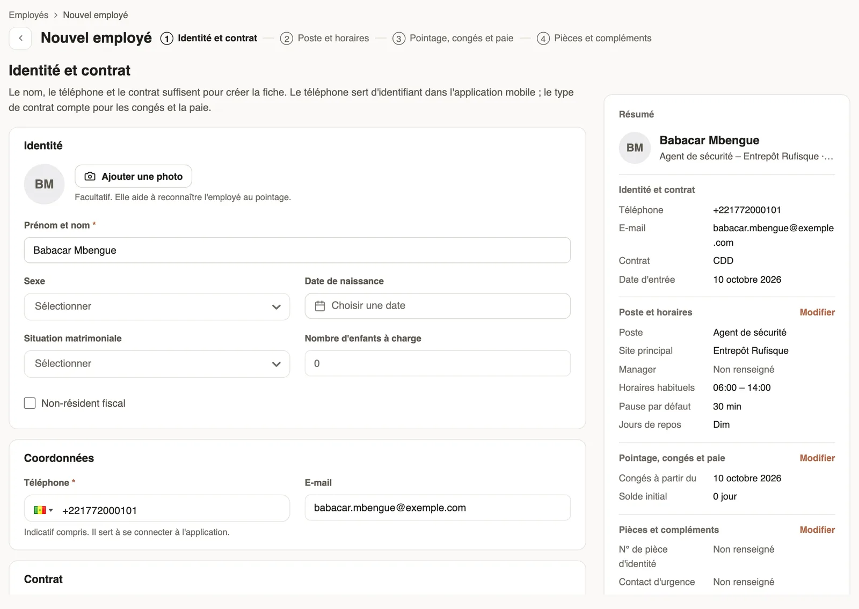Click the Babacar Mbengue name in Résumé
This screenshot has width=859, height=609.
(709, 141)
